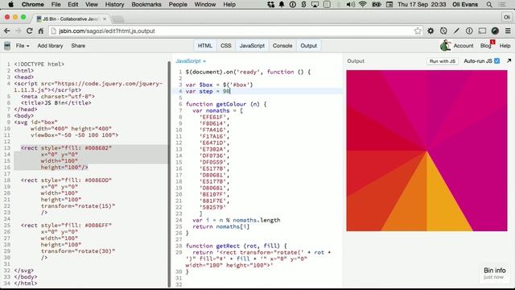Click the HTML panel vertical scrollbar
This screenshot has height=290, width=515.
point(170,174)
